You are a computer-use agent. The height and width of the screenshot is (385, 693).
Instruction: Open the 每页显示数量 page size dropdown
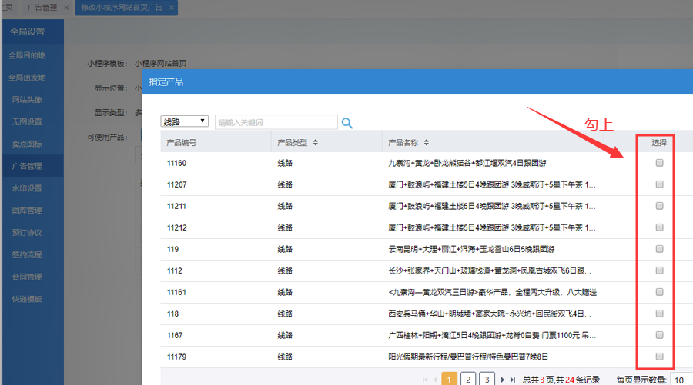point(680,380)
